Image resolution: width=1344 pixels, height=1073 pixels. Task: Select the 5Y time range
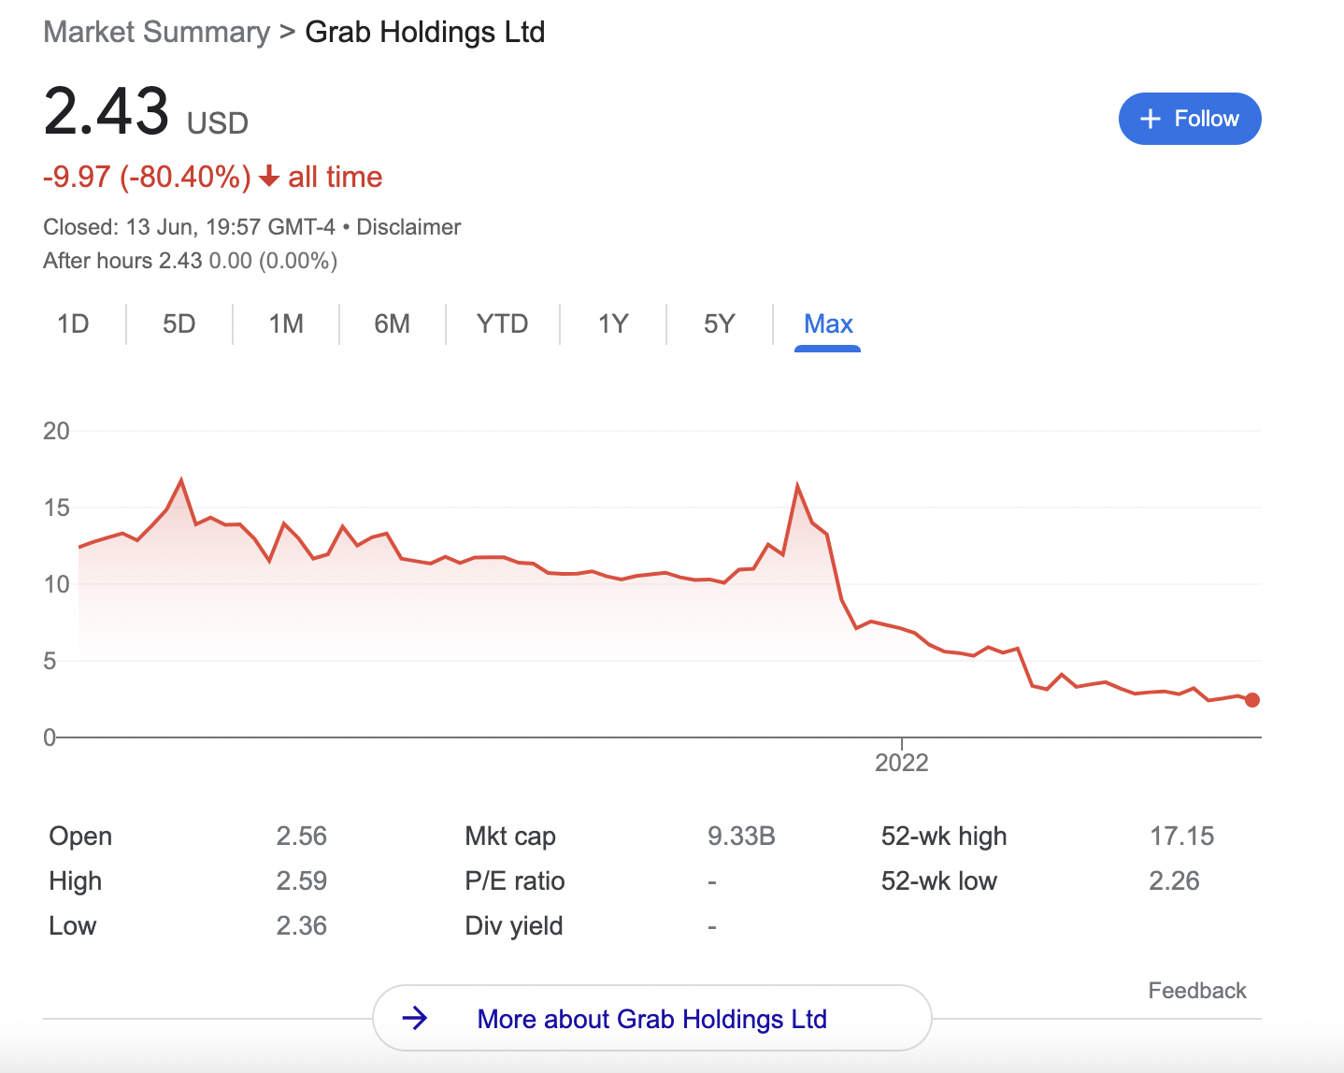(x=720, y=324)
